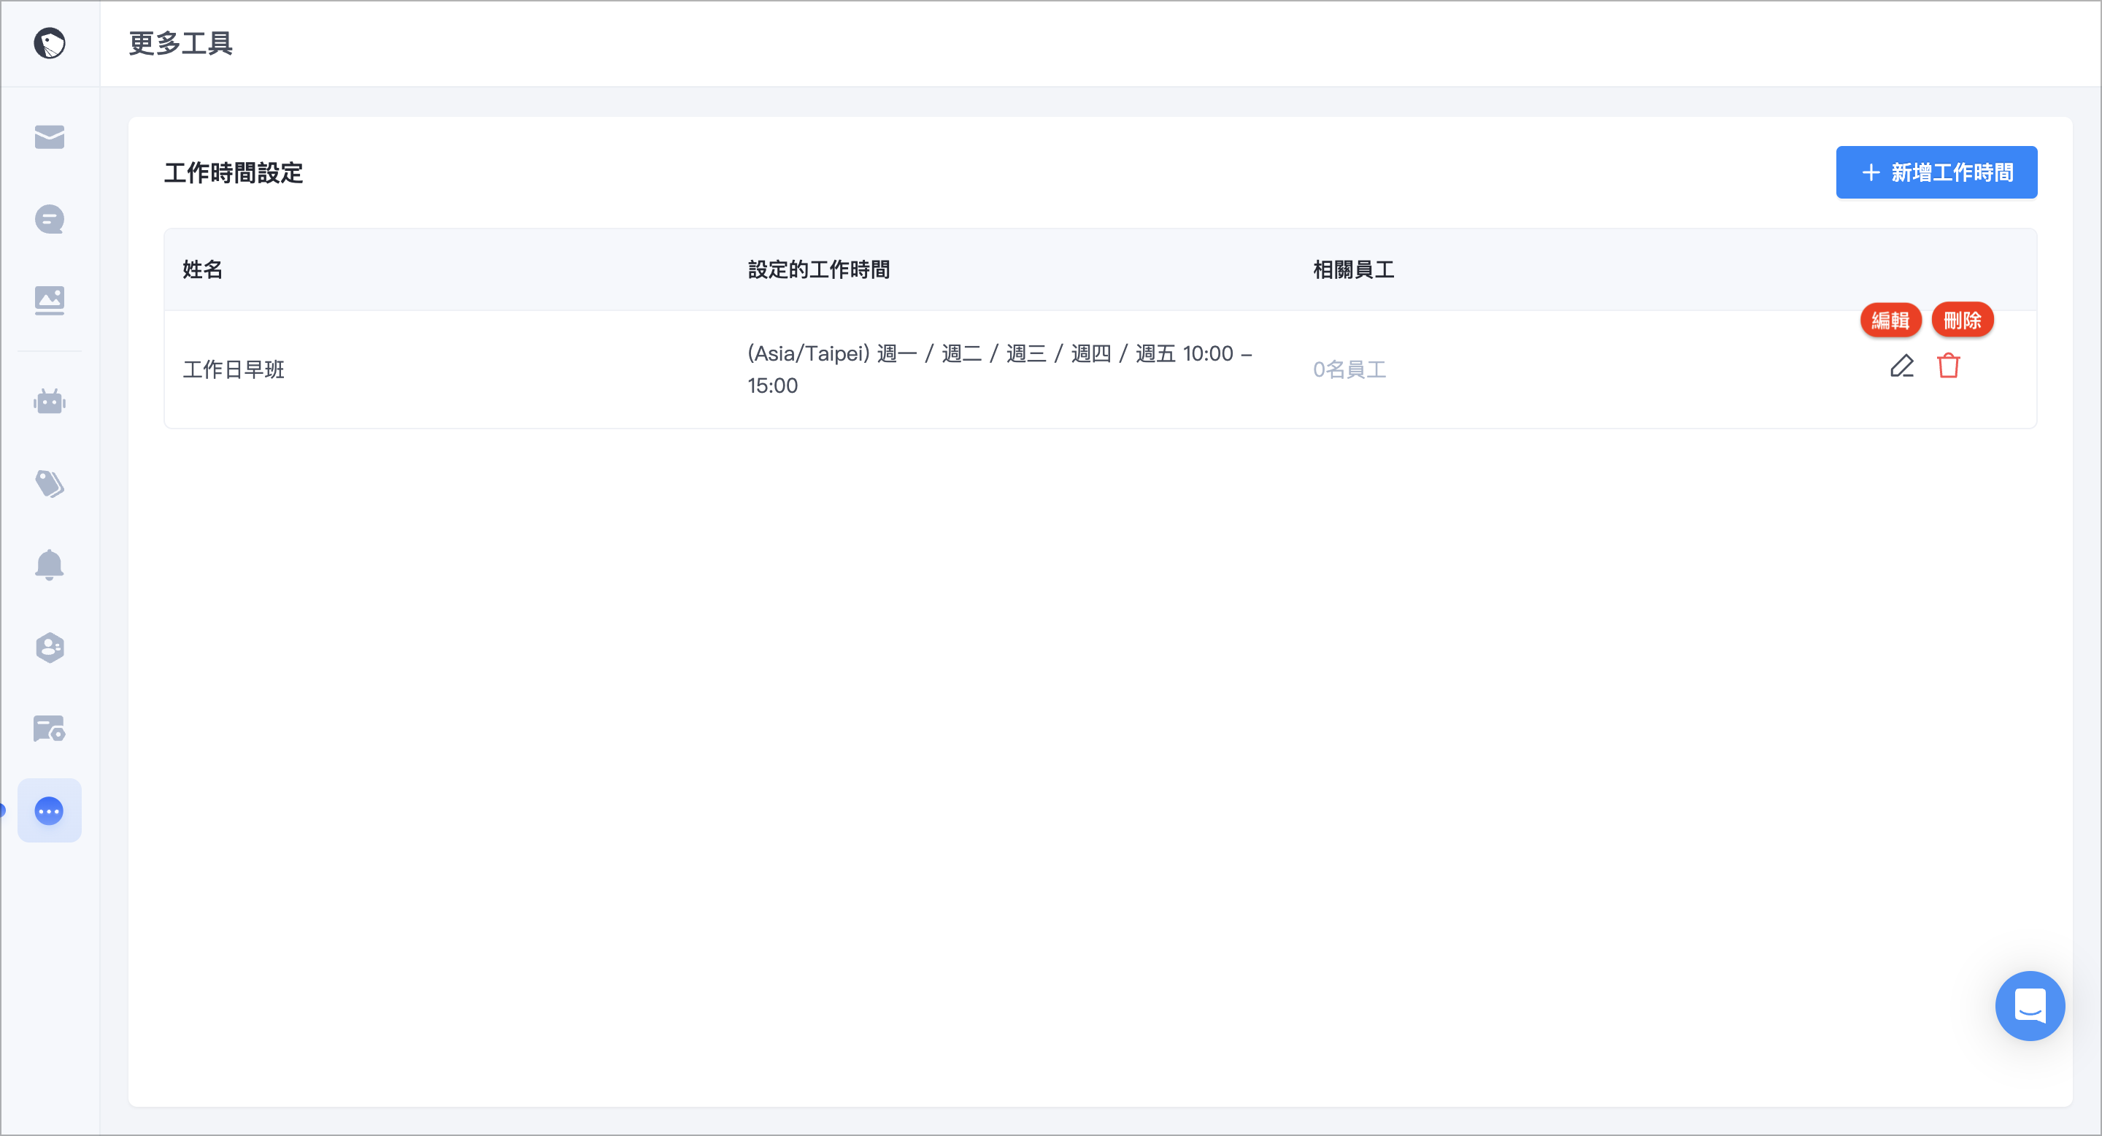Open the notifications bell icon

coord(49,565)
